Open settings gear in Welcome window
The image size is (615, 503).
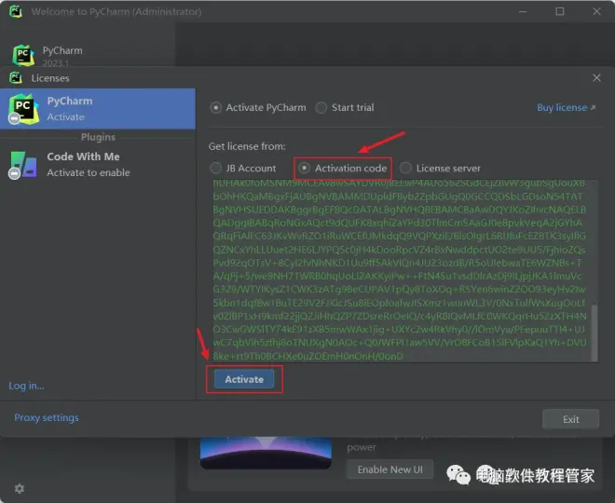pos(20,488)
